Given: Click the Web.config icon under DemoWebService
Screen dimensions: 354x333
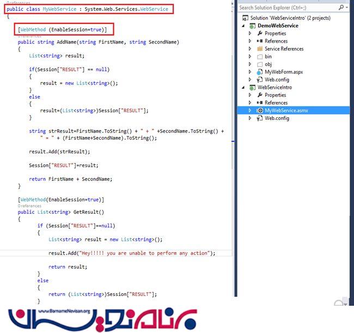Looking at the screenshot, I should pyautogui.click(x=260, y=80).
